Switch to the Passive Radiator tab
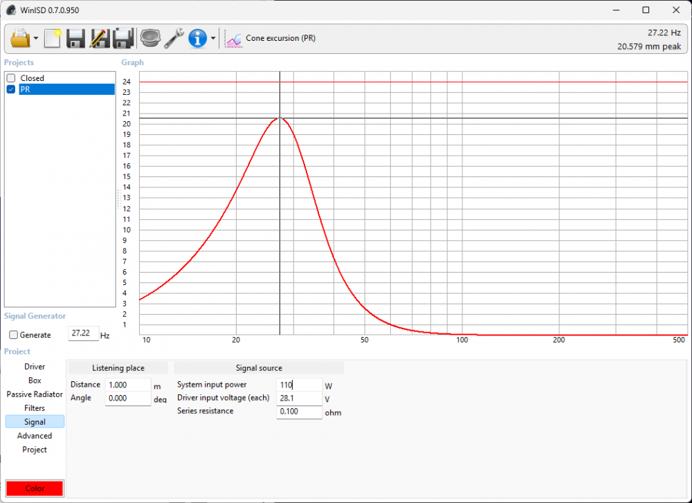692x503 pixels. (x=35, y=394)
